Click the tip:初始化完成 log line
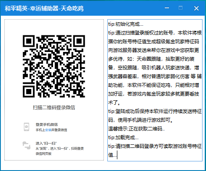The width and height of the screenshot is (206, 171). (x=126, y=24)
